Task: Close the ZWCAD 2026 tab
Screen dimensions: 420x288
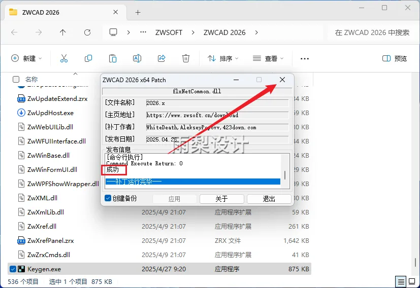Action: 115,12
